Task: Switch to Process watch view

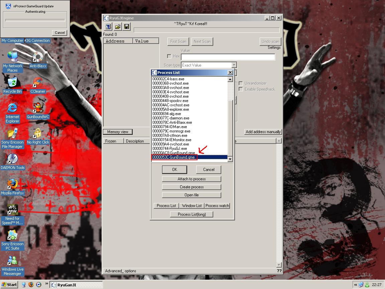Action: point(217,206)
